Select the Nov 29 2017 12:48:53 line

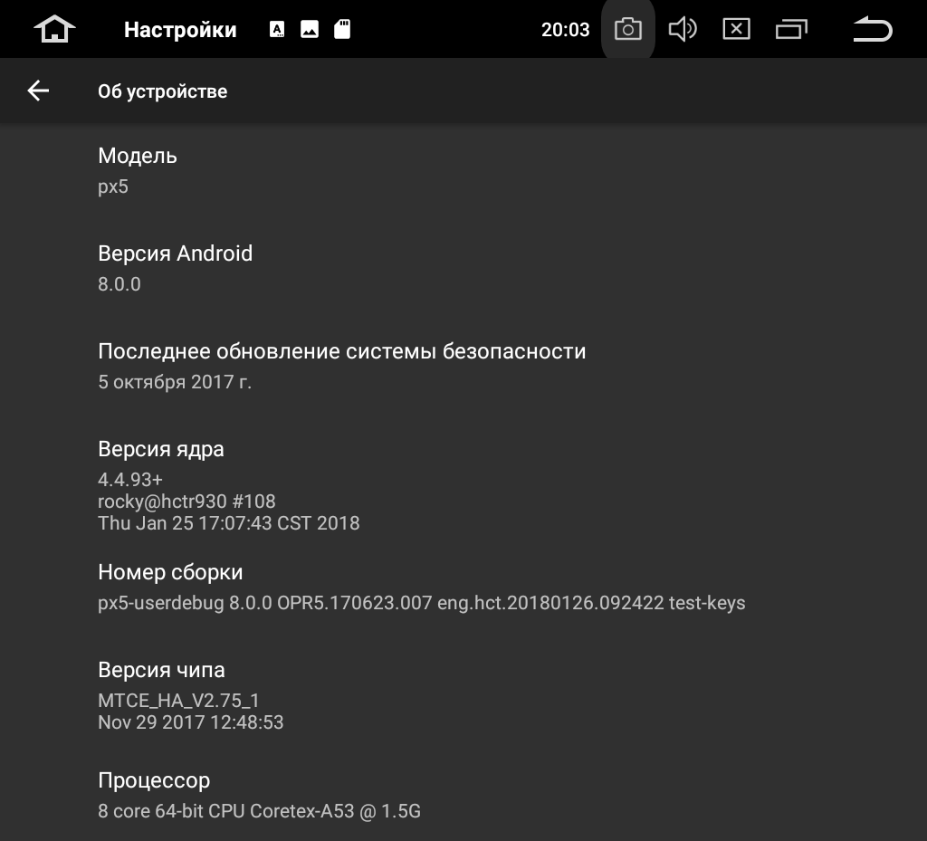pos(191,722)
